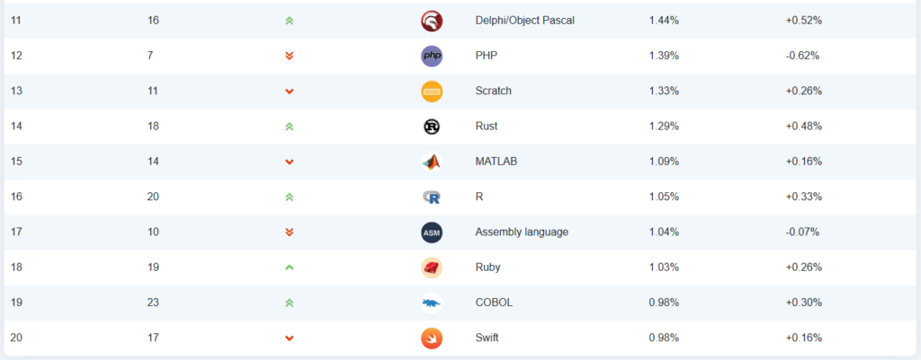
Task: Click the Scratch row's previous rank 11
Action: pyautogui.click(x=153, y=91)
